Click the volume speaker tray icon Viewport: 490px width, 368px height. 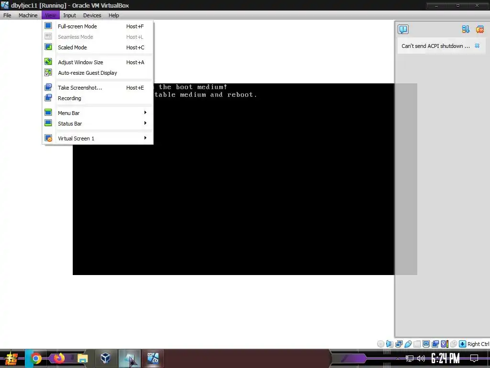coord(421,358)
